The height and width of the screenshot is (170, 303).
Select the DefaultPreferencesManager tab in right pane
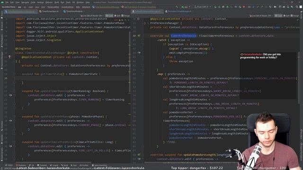click(x=148, y=11)
